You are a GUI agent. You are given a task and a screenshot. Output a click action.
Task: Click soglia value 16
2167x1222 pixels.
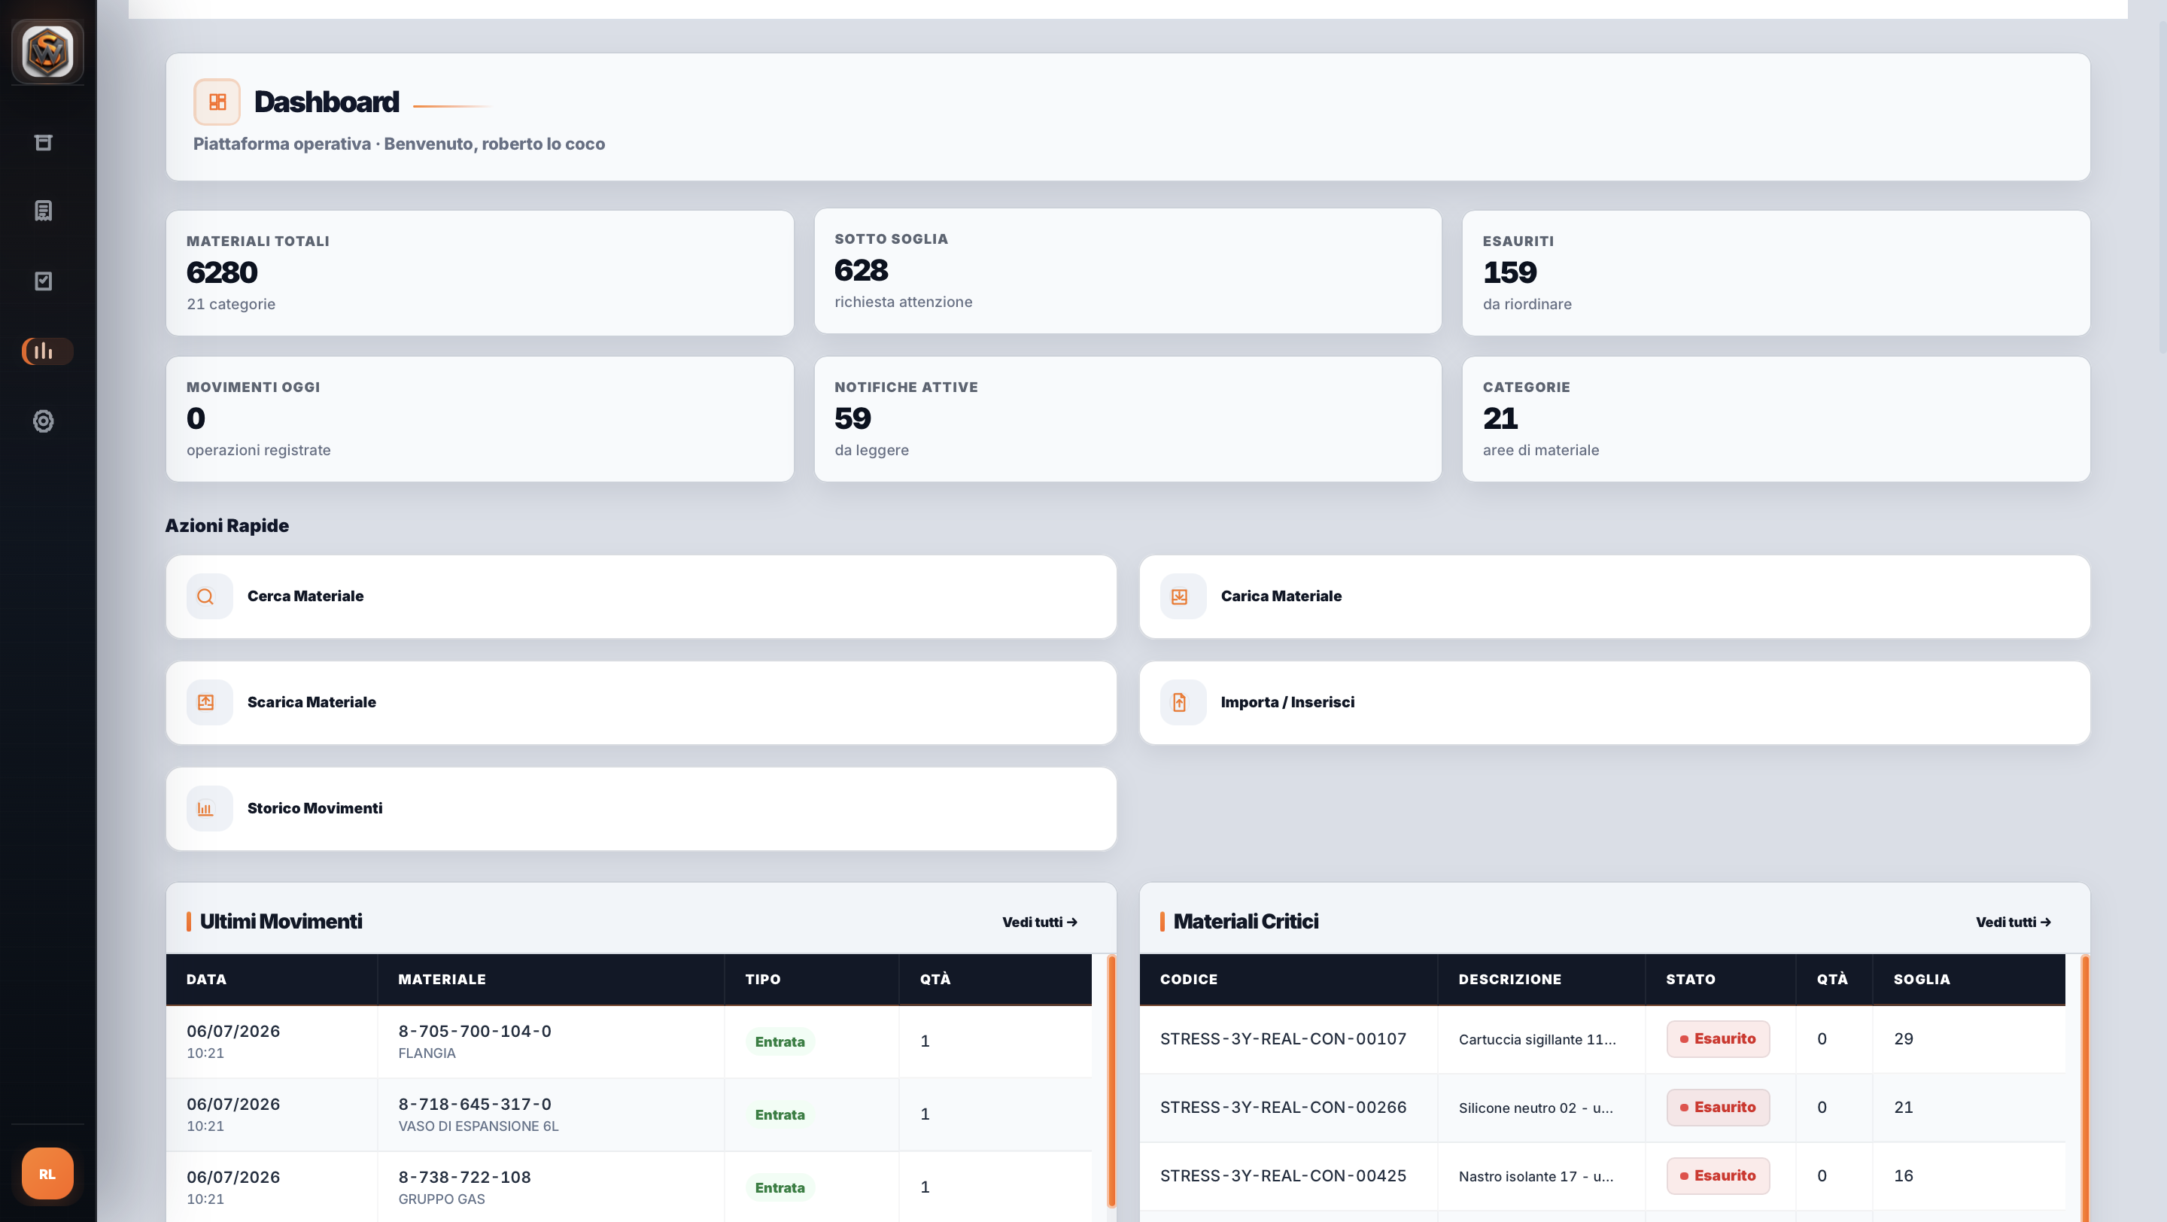(x=1903, y=1176)
